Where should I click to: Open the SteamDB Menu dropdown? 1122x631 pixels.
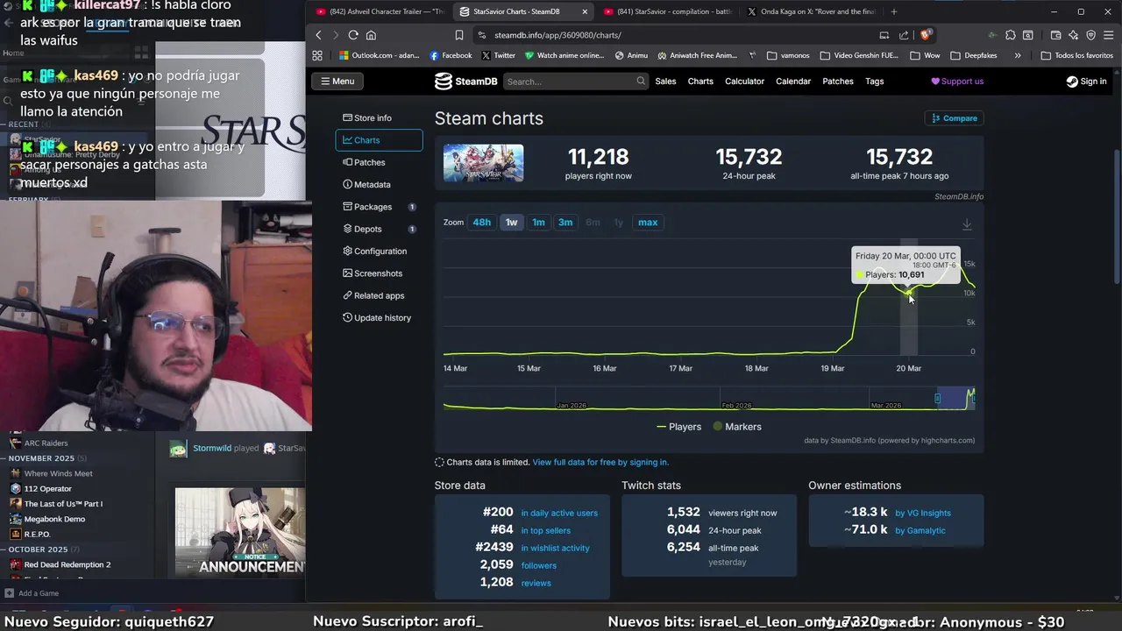click(x=337, y=82)
